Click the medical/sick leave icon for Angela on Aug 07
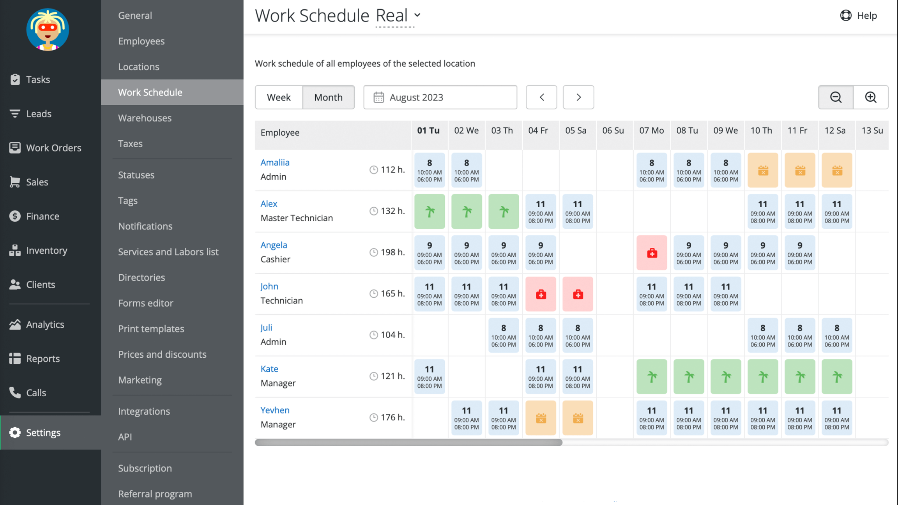Viewport: 898px width, 505px height. 652,253
